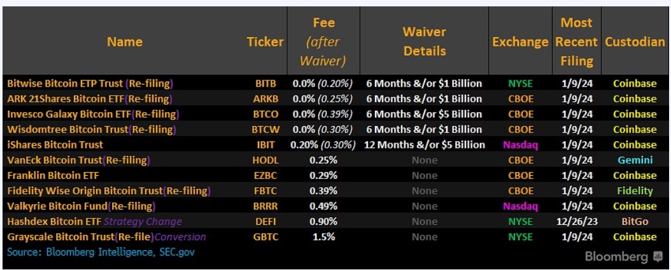Click the Gemini custodian entry
Viewport: 671px width, 270px height.
pos(635,160)
